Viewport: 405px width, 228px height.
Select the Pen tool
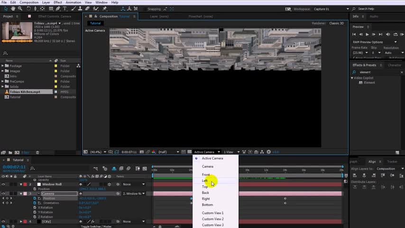[x=58, y=9]
